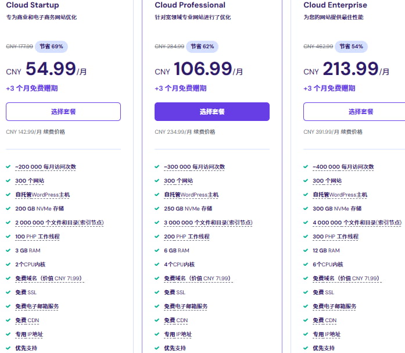
Task: Click checkmark icon beside ~400 000 每月访问次数
Action: click(306, 167)
